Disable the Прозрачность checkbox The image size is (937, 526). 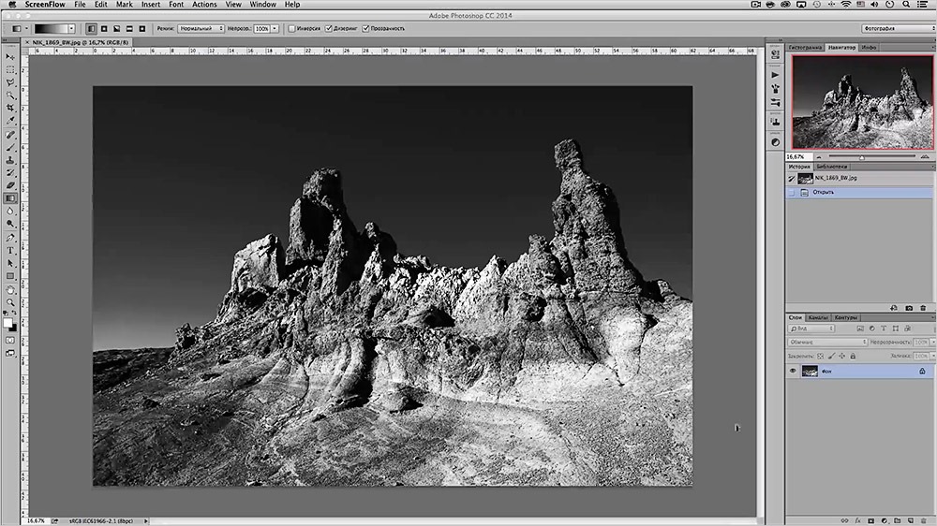click(x=365, y=29)
